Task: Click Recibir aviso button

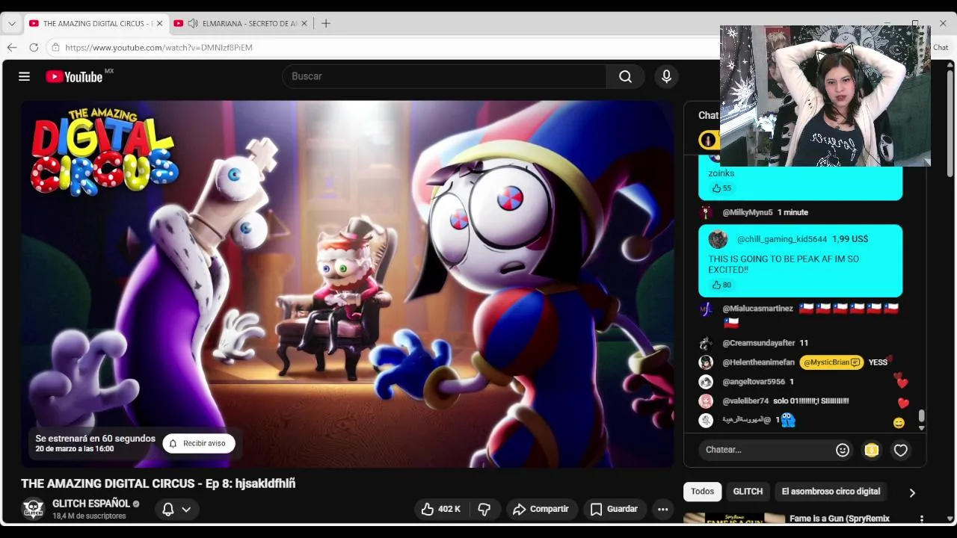Action: click(x=199, y=443)
